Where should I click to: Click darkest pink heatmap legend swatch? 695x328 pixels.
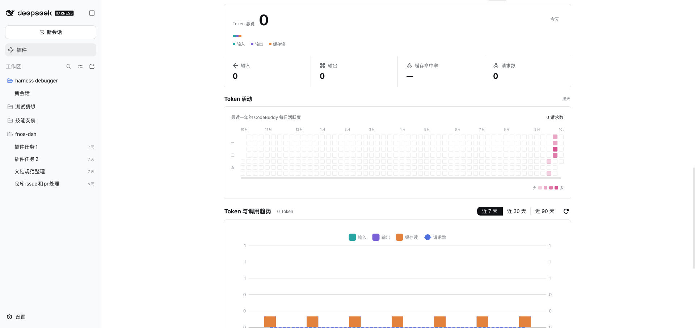click(x=556, y=188)
